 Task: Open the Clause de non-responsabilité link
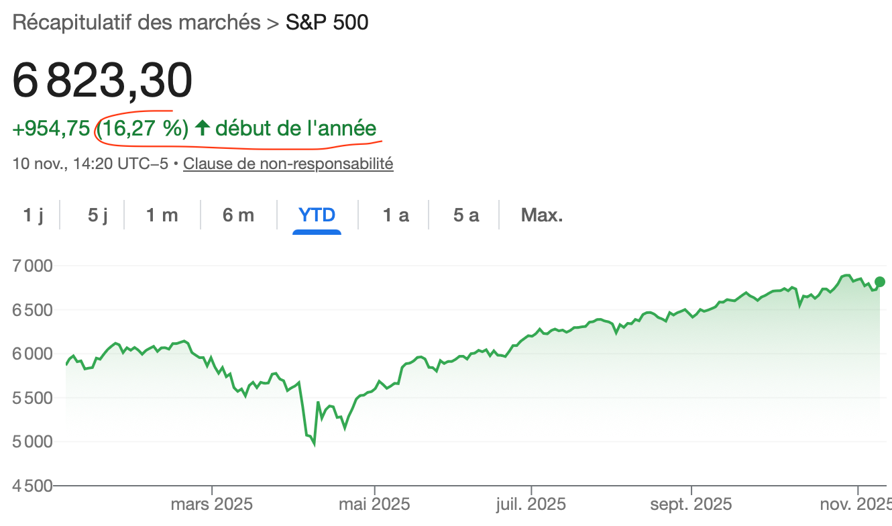288,163
